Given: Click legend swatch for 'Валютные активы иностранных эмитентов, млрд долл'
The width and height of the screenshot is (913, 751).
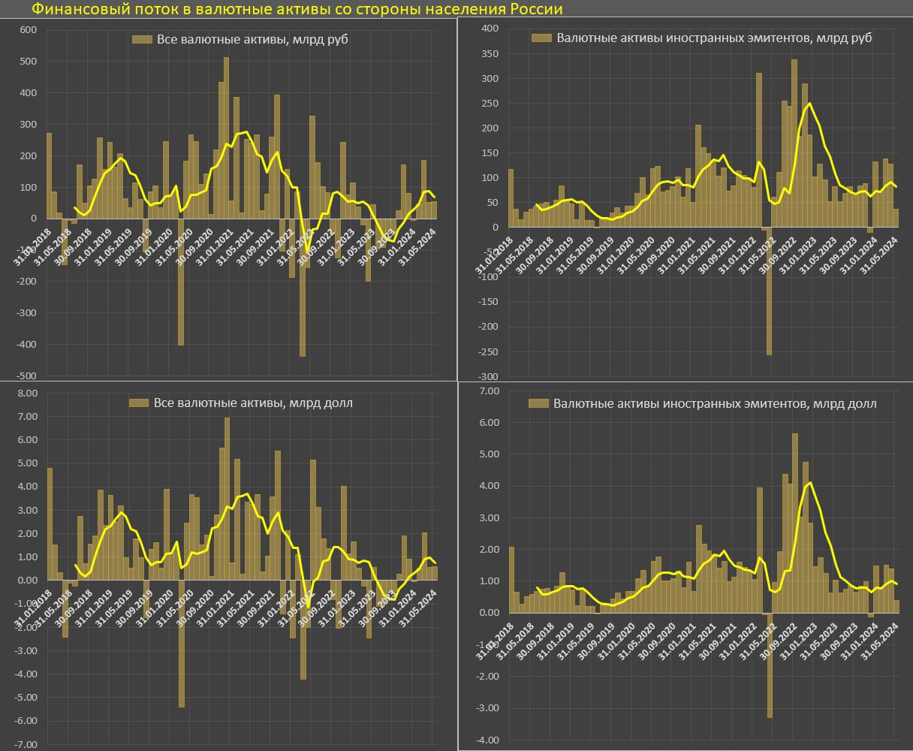Looking at the screenshot, I should [538, 404].
